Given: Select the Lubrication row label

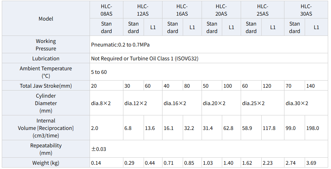Looking at the screenshot, I should pos(46,59).
